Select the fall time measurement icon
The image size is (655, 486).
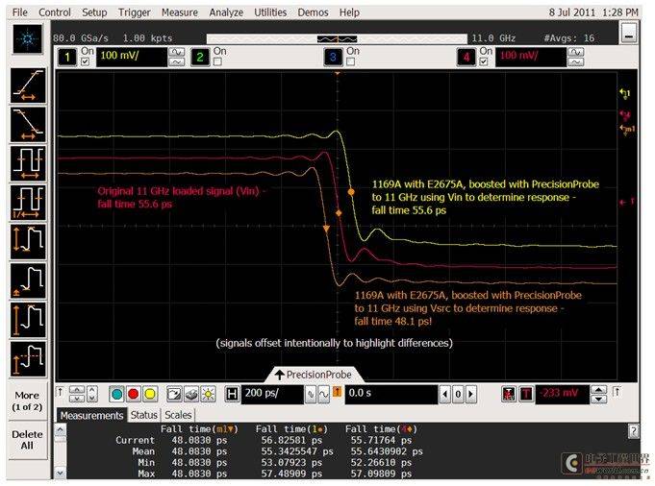28,124
